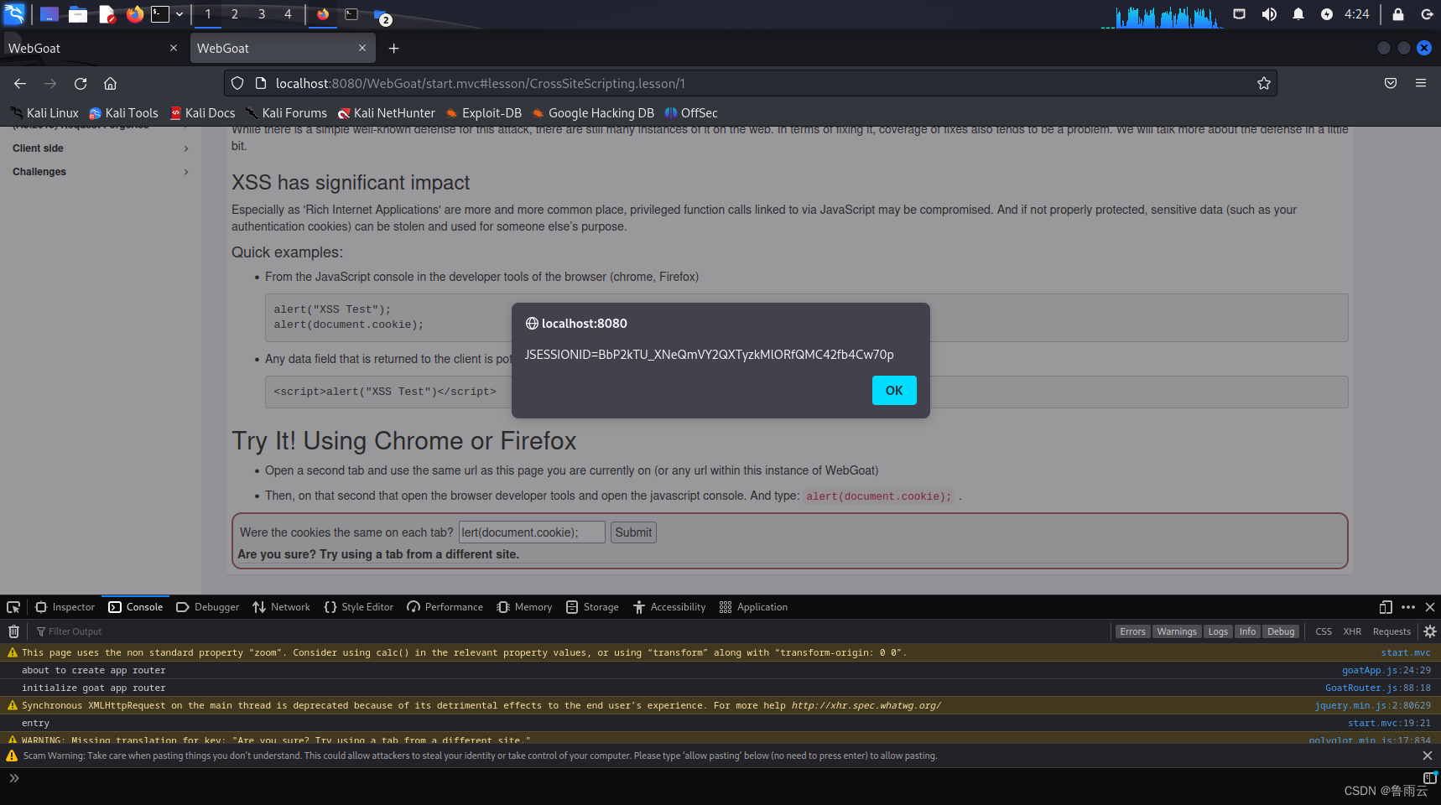Switch to the Storage devtools tab

click(x=592, y=607)
